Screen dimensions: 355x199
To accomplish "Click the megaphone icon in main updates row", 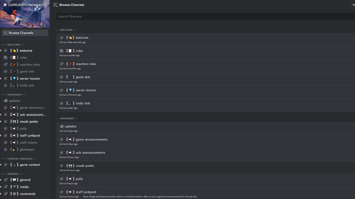I will (x=62, y=126).
